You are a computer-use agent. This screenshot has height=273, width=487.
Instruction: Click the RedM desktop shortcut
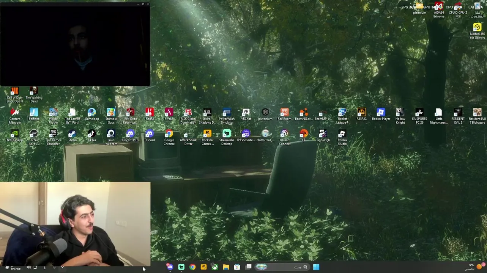click(x=150, y=115)
